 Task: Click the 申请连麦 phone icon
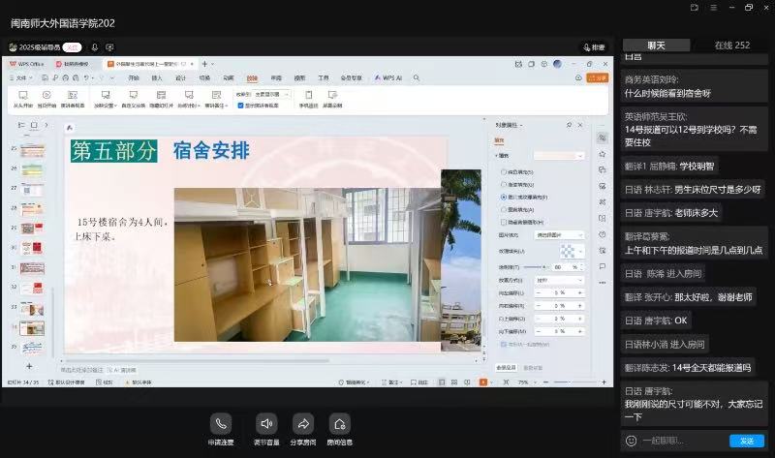point(221,424)
